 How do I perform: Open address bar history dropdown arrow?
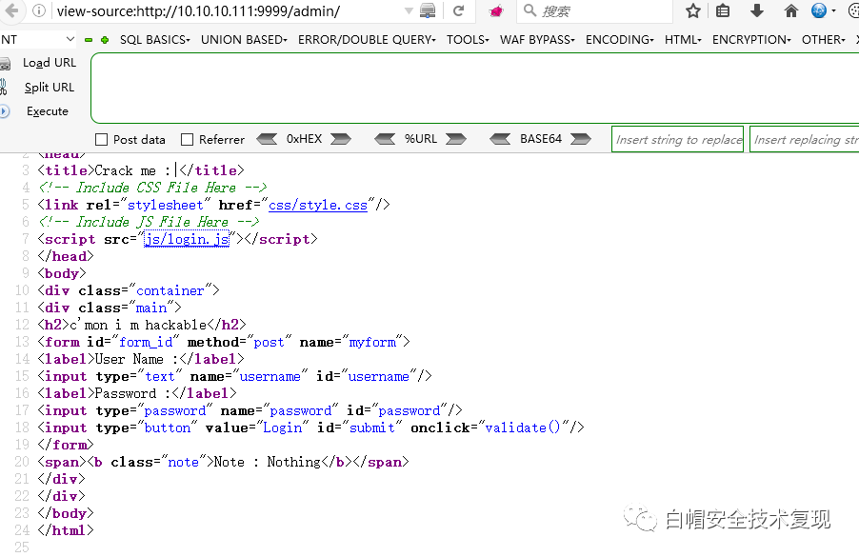(409, 10)
